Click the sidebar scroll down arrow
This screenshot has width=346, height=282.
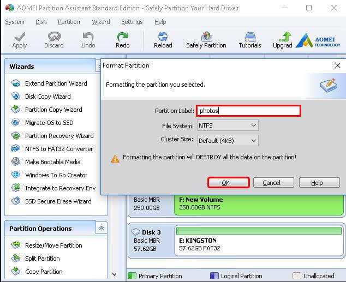(114, 274)
